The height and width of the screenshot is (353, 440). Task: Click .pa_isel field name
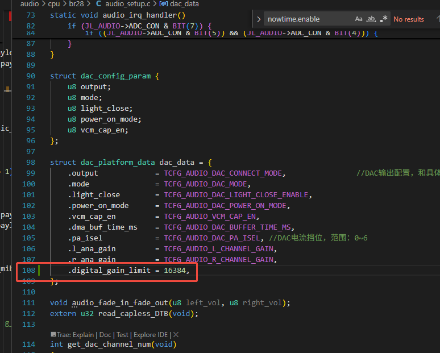pos(85,238)
